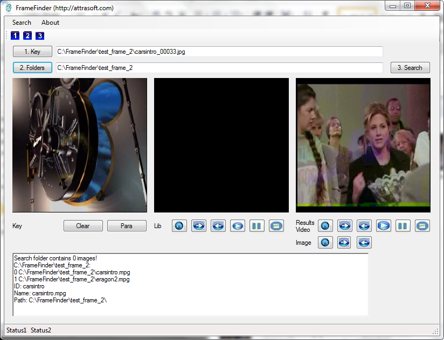The width and height of the screenshot is (444, 340).
Task: Minimize the FrameFinder window
Action: click(392, 6)
